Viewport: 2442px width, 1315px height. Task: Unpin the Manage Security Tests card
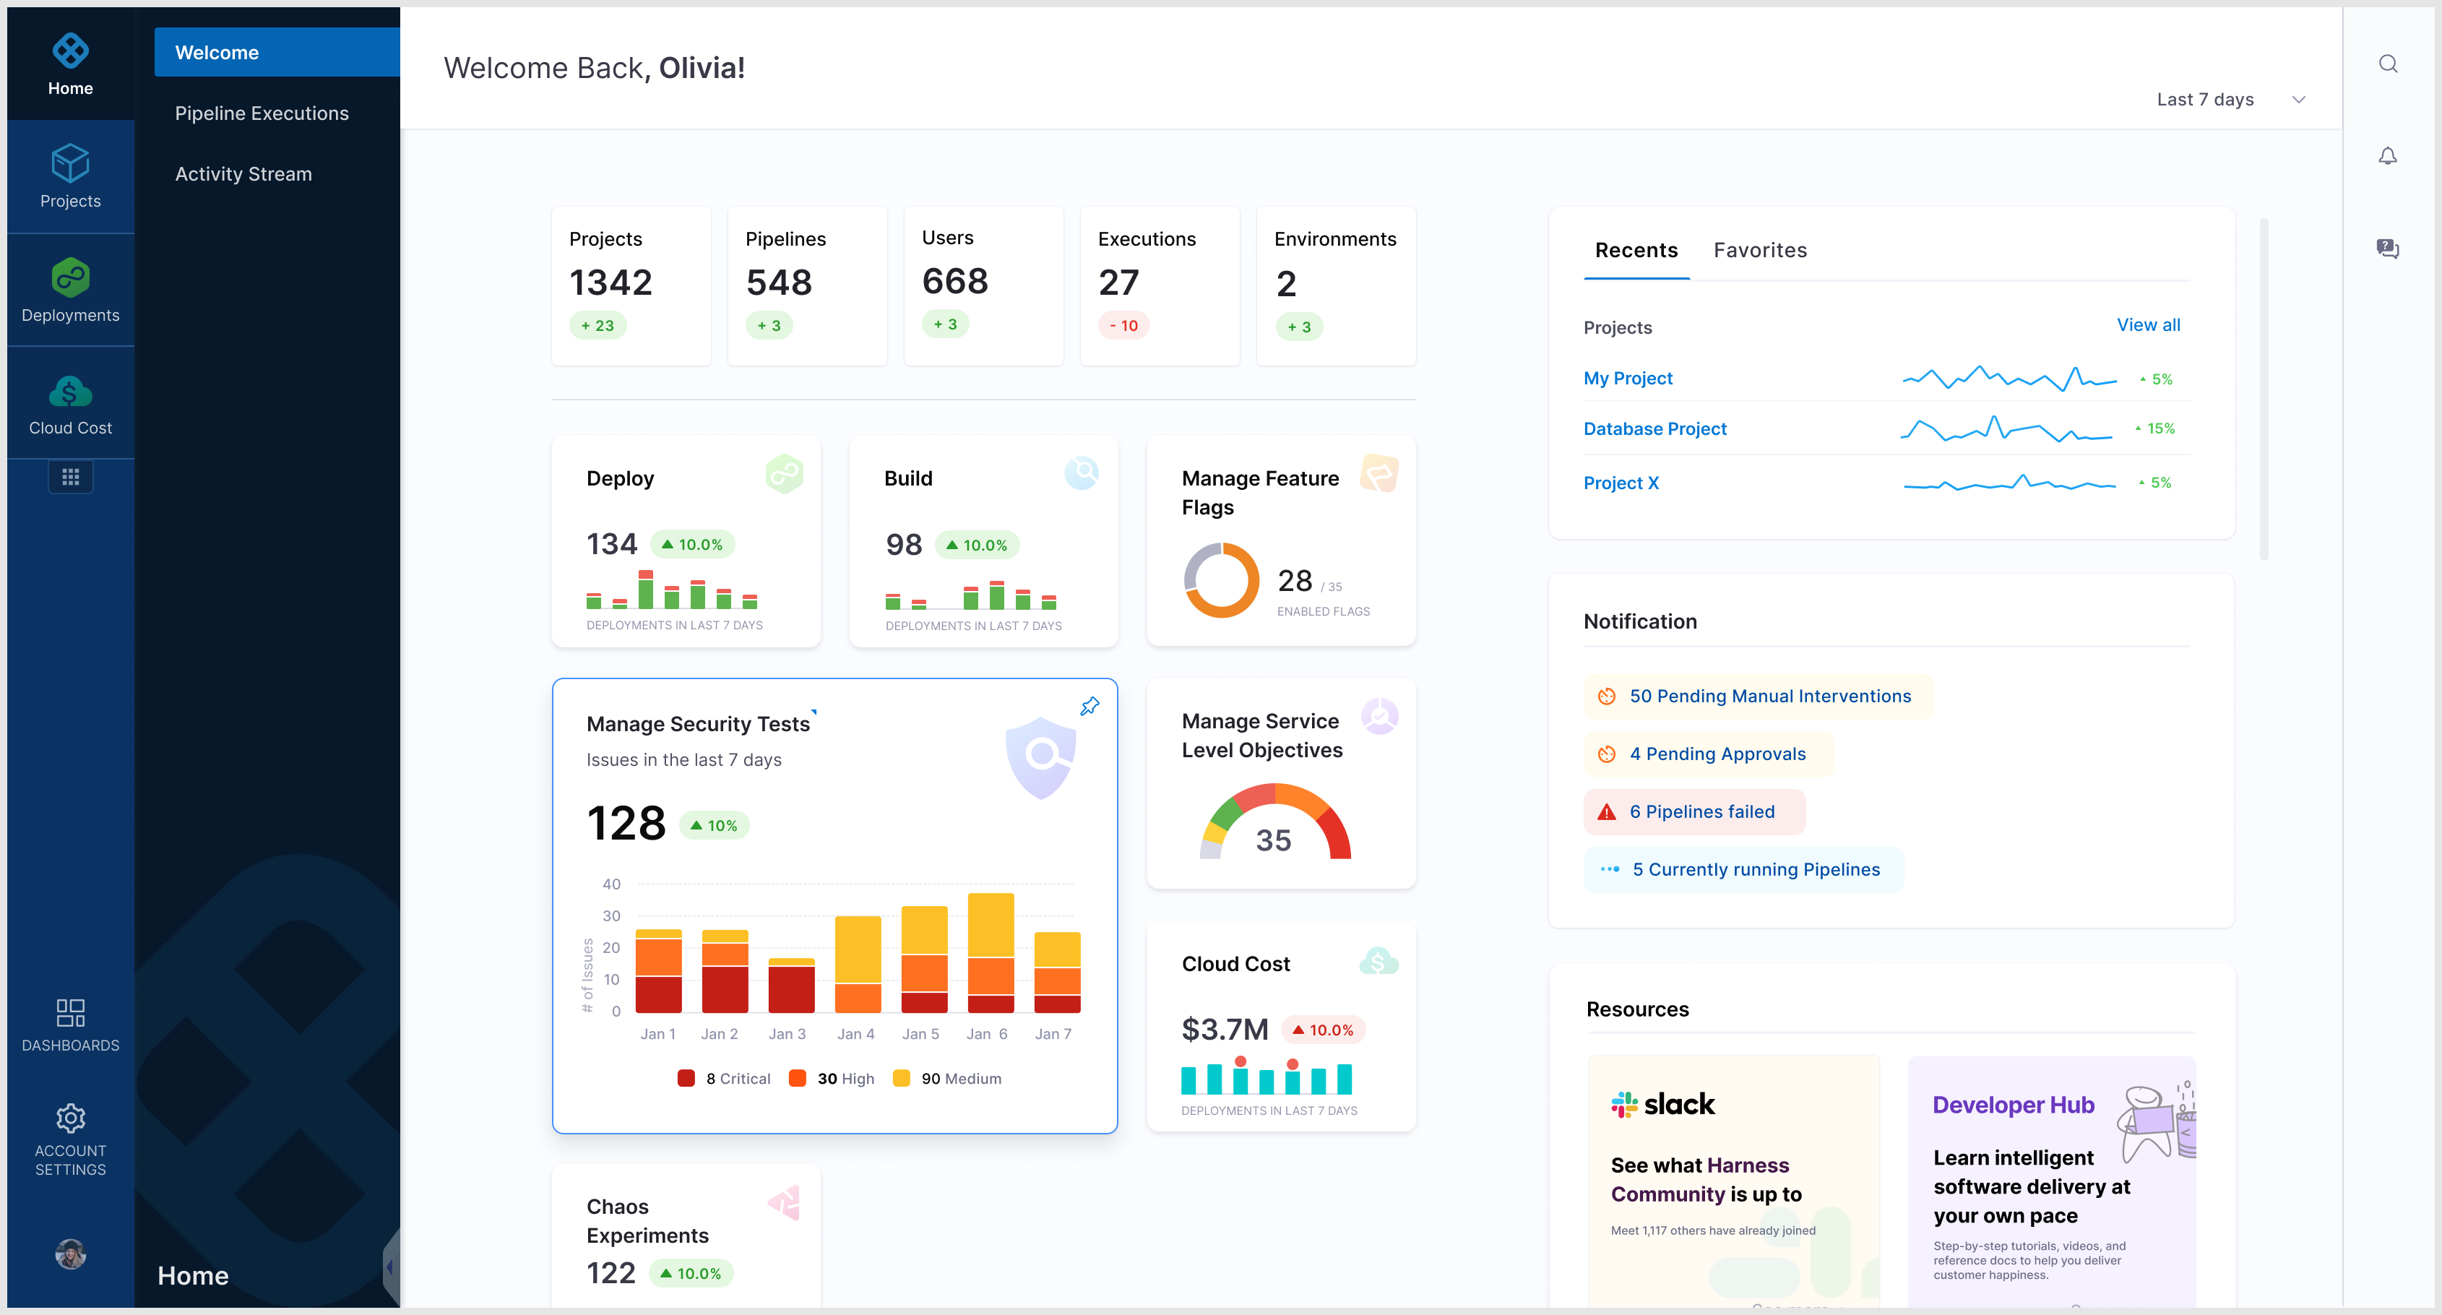click(x=1090, y=707)
